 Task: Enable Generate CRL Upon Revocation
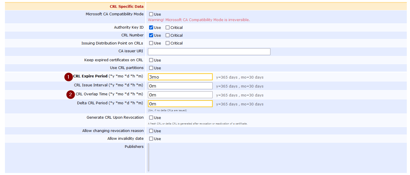tap(151, 118)
